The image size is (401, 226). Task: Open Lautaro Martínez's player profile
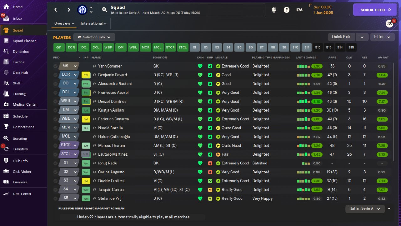click(x=112, y=154)
